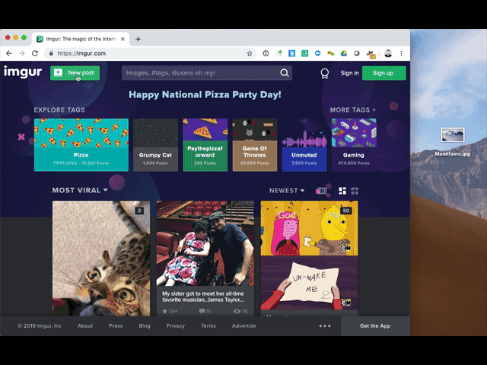Click the blue chat bubble extension icon
This screenshot has width=487, height=365.
click(x=317, y=53)
